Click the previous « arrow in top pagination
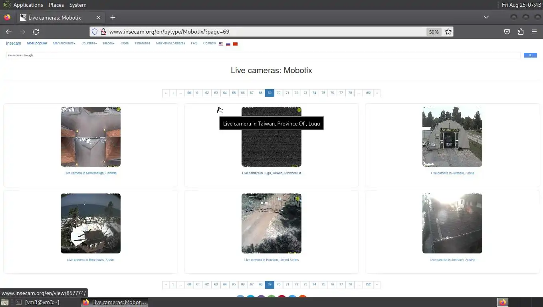This screenshot has width=543, height=307. (166, 93)
